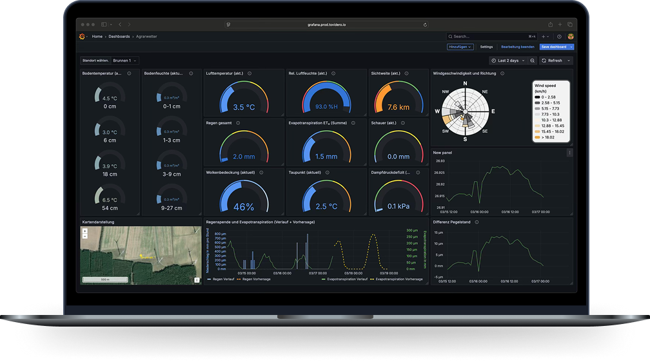Click the Agrarwetter breadcrumb
This screenshot has height=362, width=650.
[x=146, y=37]
